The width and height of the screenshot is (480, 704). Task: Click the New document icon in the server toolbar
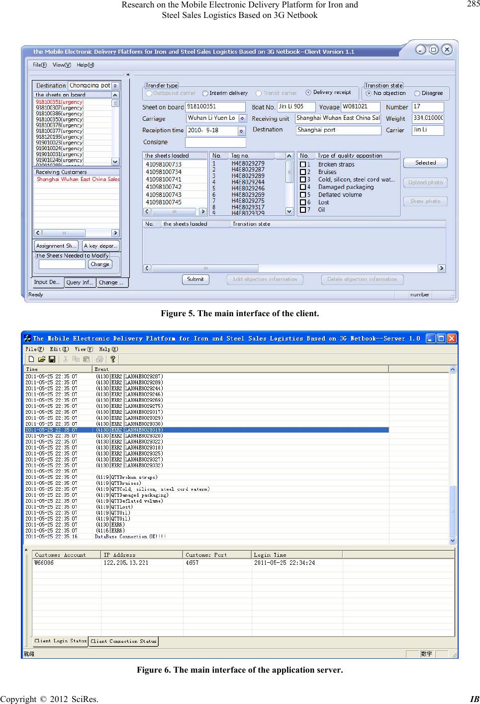coord(32,359)
